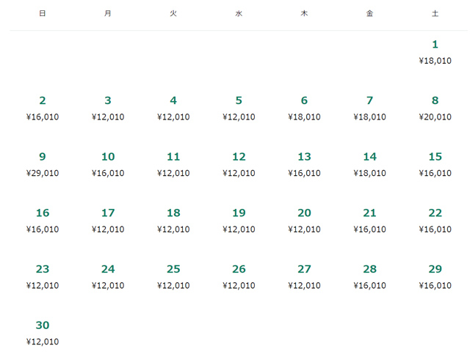Select date 8 priced ¥20,010

[x=435, y=108]
